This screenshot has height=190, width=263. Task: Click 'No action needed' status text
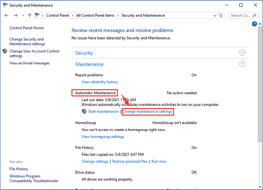point(181,93)
